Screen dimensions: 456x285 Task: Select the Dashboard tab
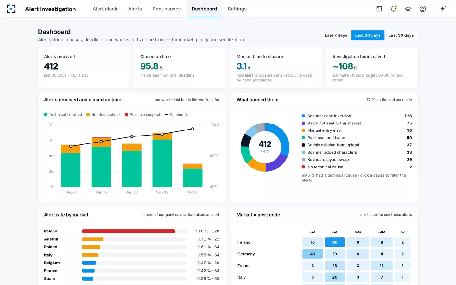point(204,9)
